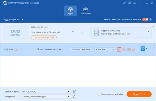Expand the Sous-titre désactivé dropdown
The width and height of the screenshot is (156, 101).
[81, 49]
